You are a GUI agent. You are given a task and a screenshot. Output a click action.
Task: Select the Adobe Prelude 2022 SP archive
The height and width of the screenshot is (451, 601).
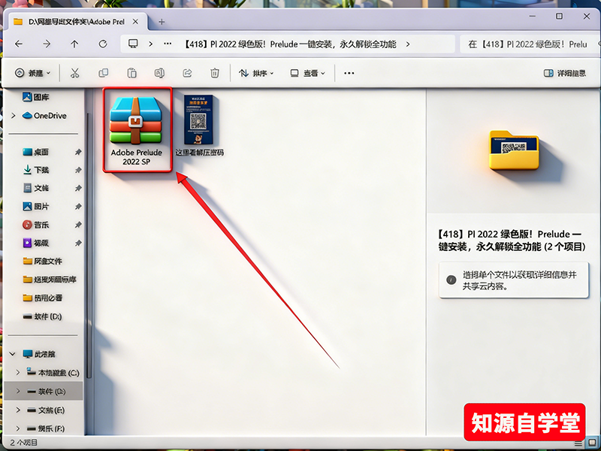pyautogui.click(x=137, y=129)
